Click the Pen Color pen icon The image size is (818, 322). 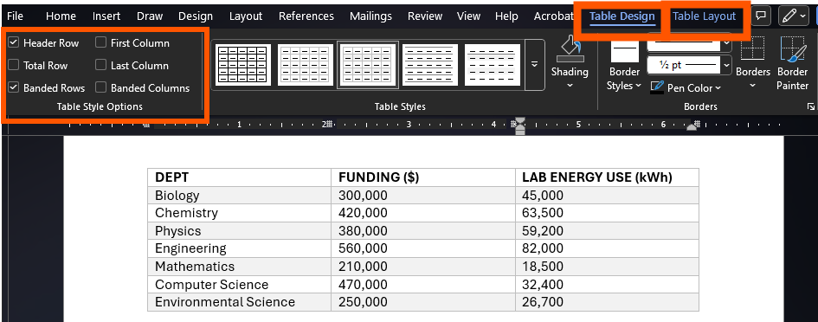657,87
